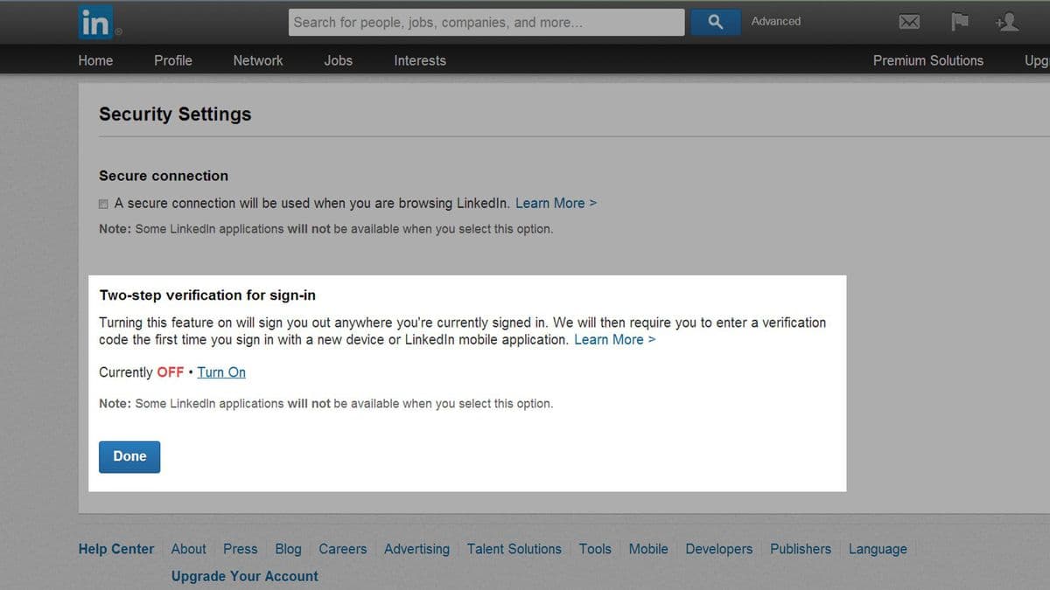Open the Press footer link

point(241,549)
